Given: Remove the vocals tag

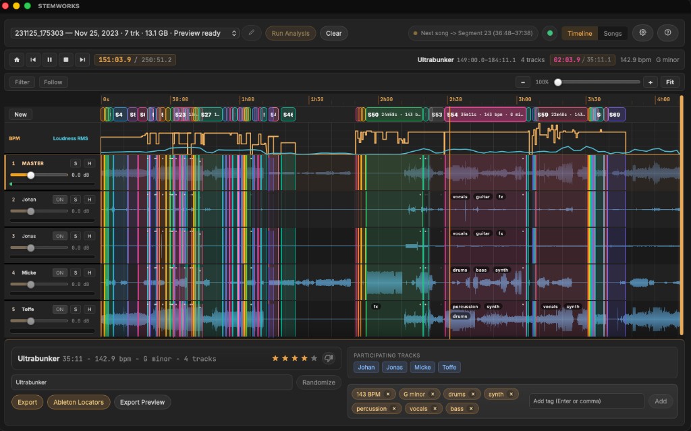Looking at the screenshot, I should click(435, 409).
